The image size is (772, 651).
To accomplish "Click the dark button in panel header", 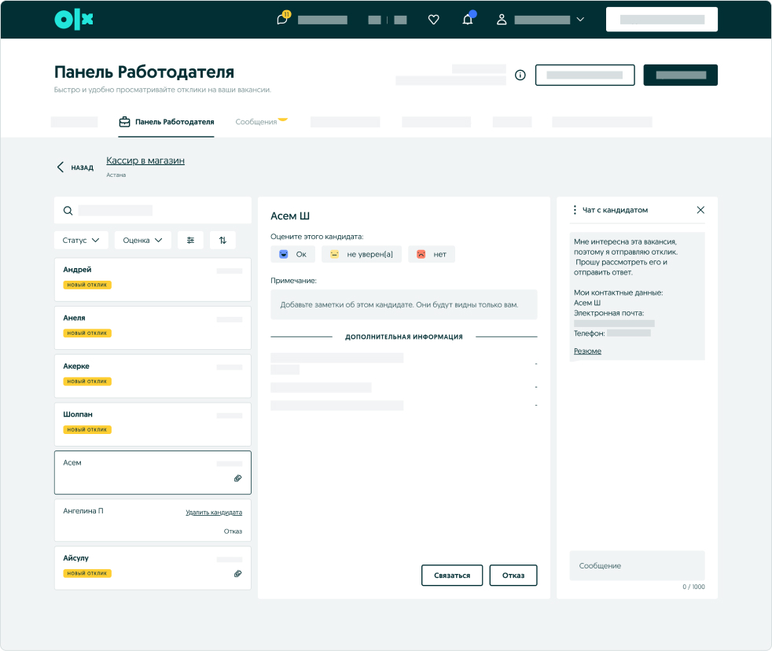I will click(681, 75).
